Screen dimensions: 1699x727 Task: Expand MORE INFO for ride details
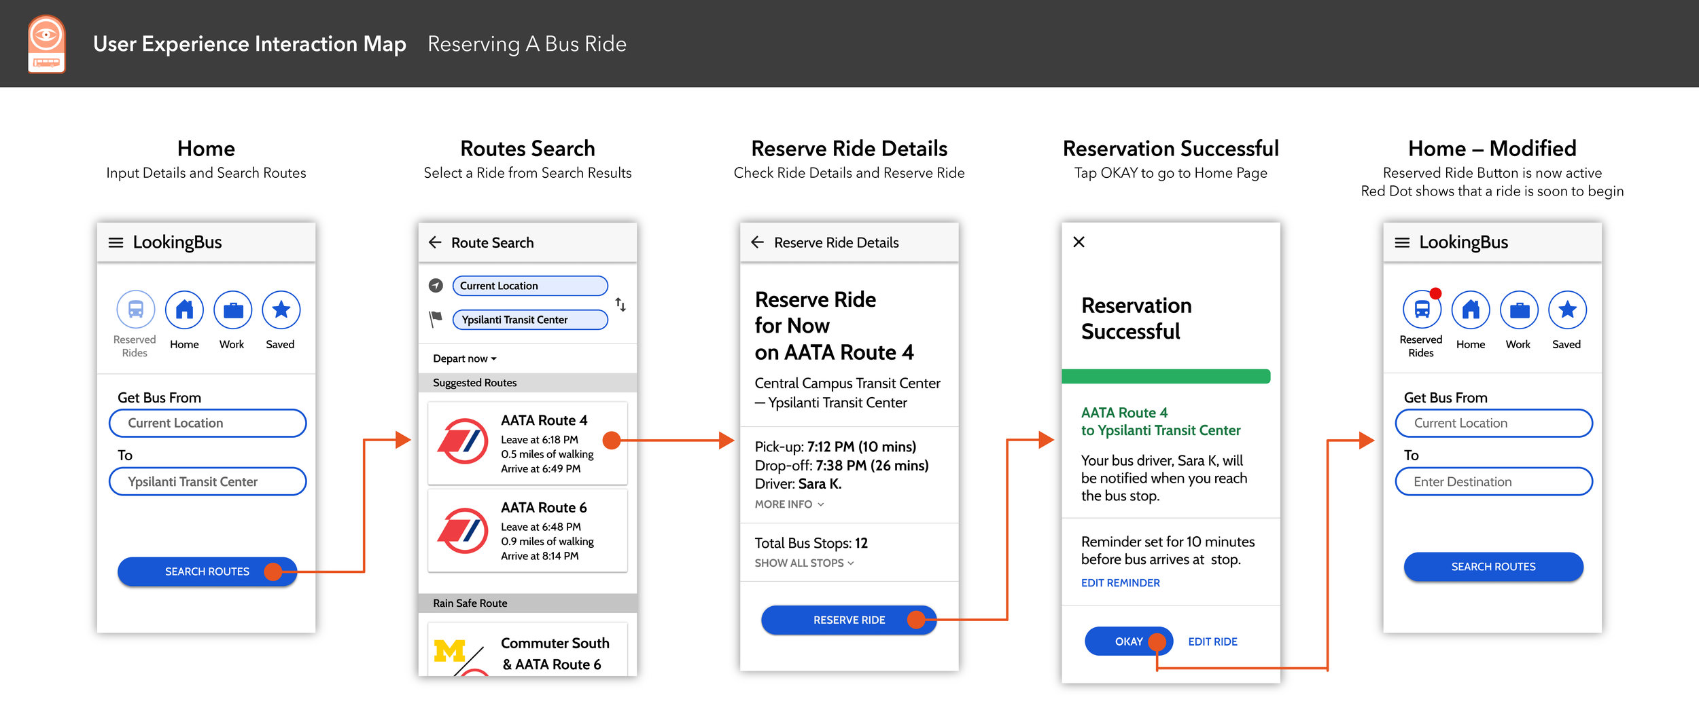[788, 504]
